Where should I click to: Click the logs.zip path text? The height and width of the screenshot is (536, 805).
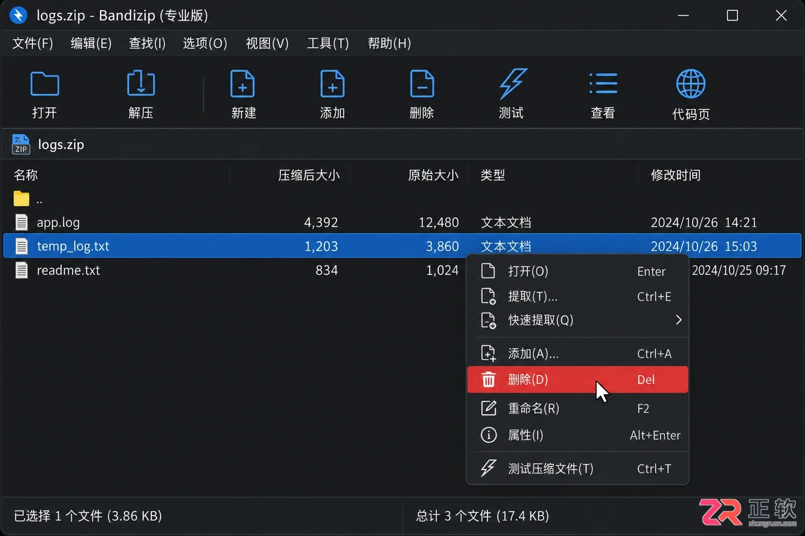coord(61,145)
